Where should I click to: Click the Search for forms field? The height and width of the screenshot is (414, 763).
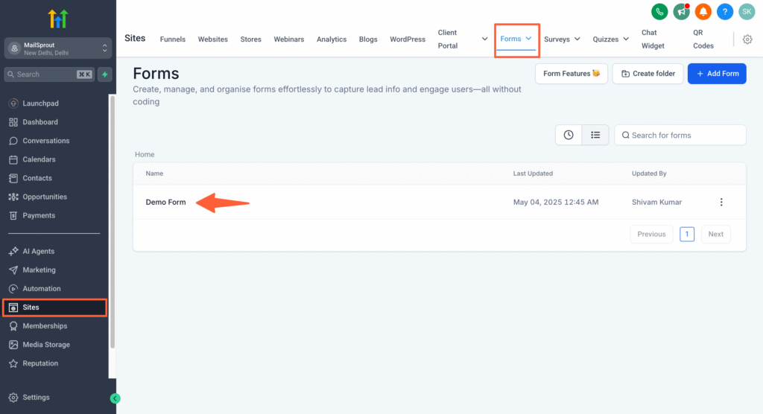pyautogui.click(x=686, y=135)
